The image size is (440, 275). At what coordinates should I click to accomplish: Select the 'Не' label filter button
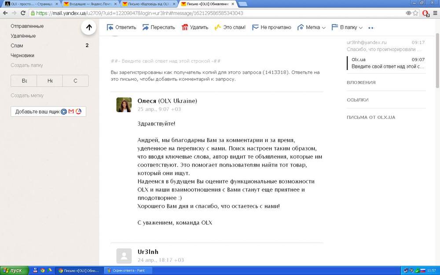coord(50,81)
